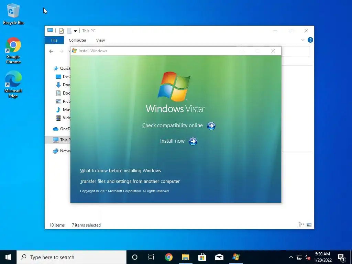The image size is (352, 264).
Task: Select Documents in navigation pane
Action: tap(63, 93)
